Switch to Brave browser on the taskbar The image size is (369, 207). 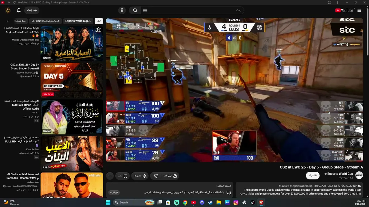tap(261, 202)
